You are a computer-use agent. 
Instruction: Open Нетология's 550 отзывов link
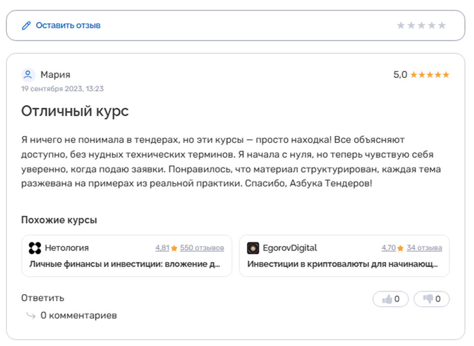click(202, 248)
